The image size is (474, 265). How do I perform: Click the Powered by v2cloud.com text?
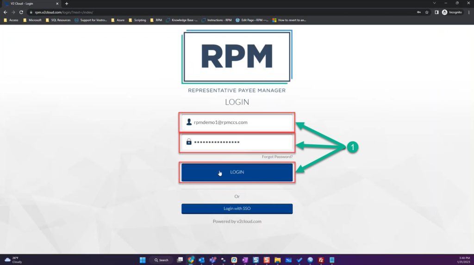pyautogui.click(x=237, y=221)
